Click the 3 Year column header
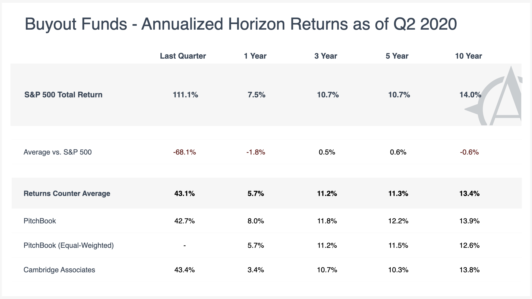The image size is (532, 299). (326, 56)
